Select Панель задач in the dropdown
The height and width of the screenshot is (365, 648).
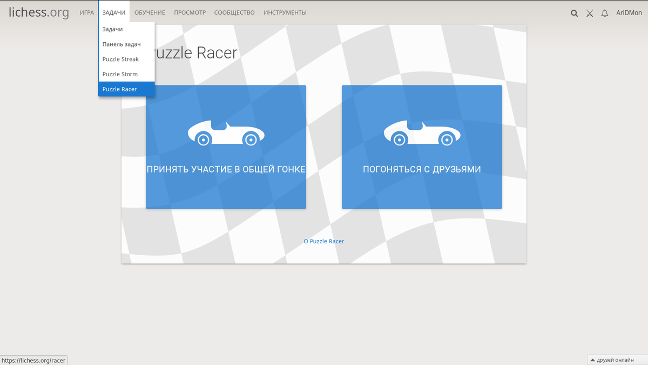(126, 44)
